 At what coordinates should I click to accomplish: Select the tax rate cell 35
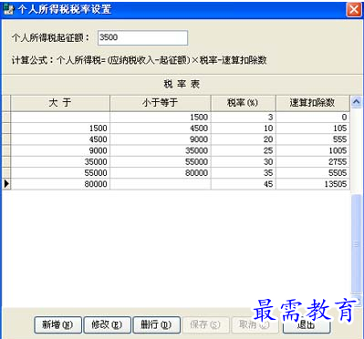click(x=244, y=173)
